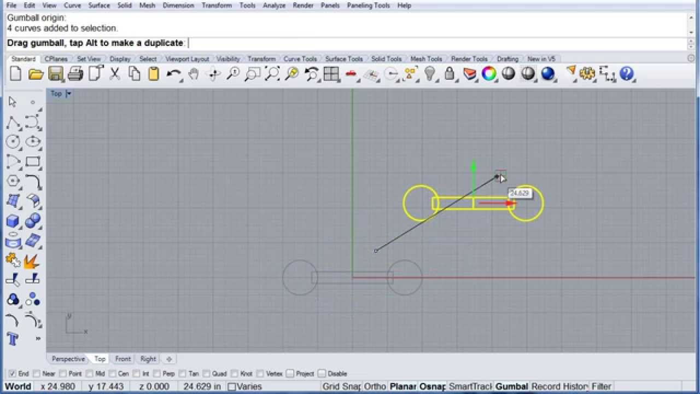The image size is (700, 394).
Task: Check the Disable osnap checkbox
Action: tap(322, 374)
